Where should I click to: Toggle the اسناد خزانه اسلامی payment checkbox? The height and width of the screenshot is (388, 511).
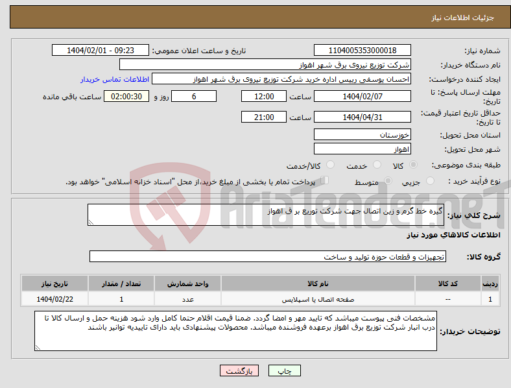[324, 180]
